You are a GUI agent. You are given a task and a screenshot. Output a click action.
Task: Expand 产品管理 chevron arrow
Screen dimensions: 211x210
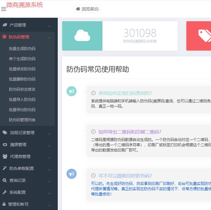pyautogui.click(x=49, y=26)
